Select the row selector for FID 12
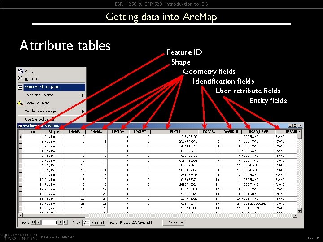This screenshot has height=242, width=323. (x=20, y=189)
